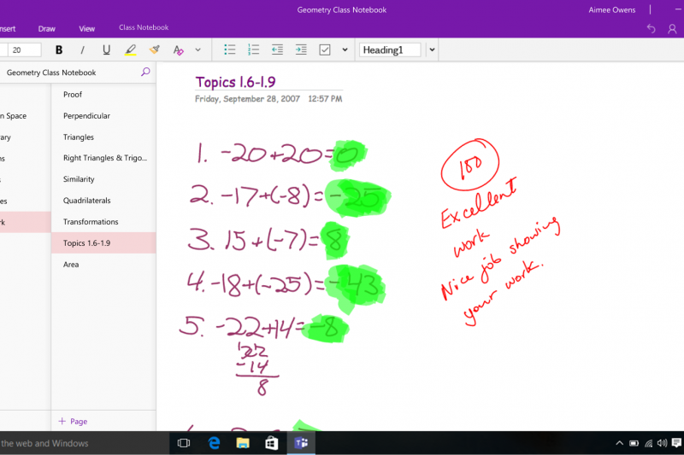Select the format painter brush
Viewport: 684px width, 455px height.
pos(154,50)
